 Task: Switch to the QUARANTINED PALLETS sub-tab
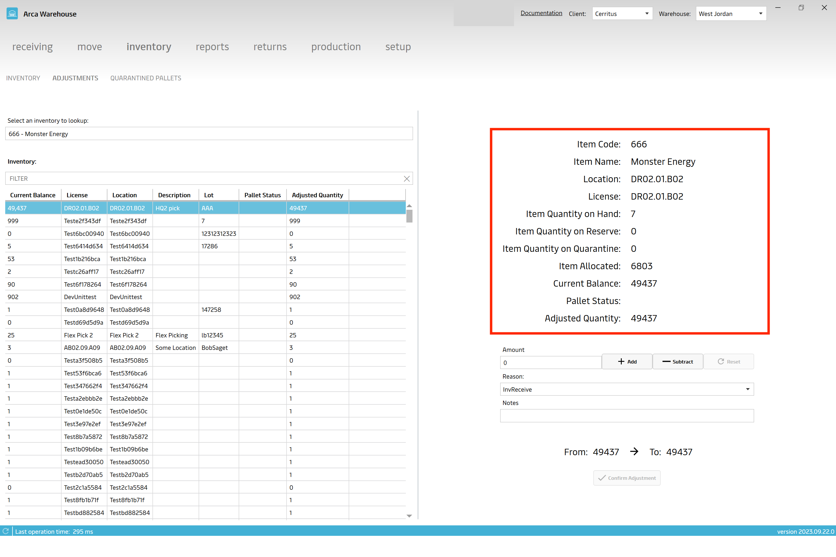tap(146, 78)
